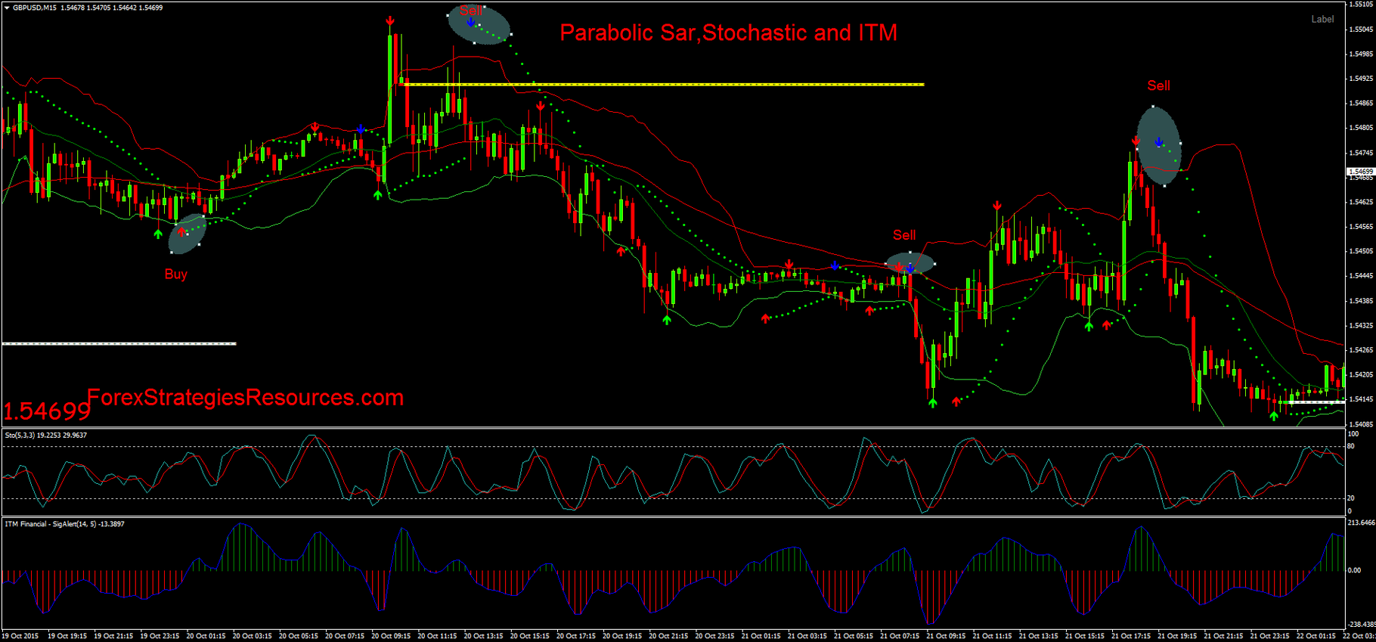Click price scale value 1.54265
The width and height of the screenshot is (1376, 642).
1361,350
